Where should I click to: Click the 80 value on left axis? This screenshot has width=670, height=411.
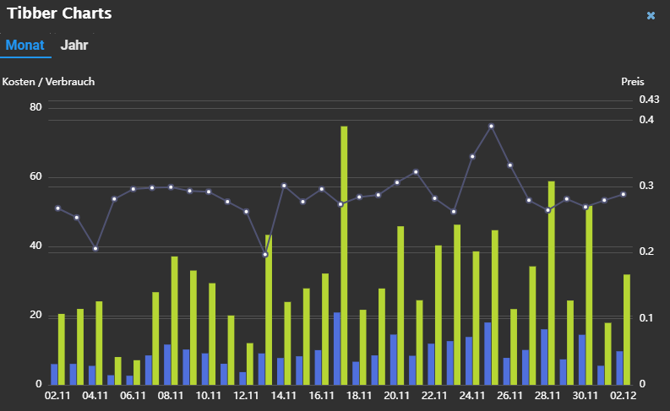click(x=35, y=107)
